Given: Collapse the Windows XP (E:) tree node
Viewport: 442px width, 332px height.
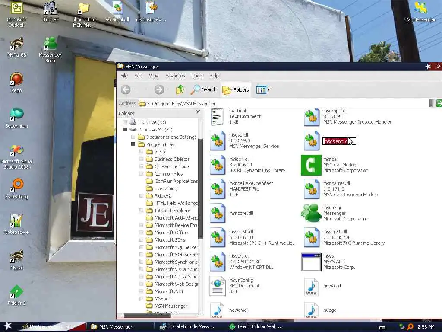Looking at the screenshot, I should 125,130.
